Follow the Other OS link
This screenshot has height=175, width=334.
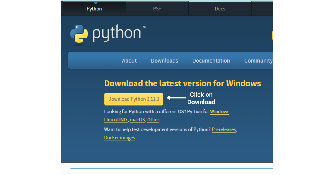tap(153, 120)
